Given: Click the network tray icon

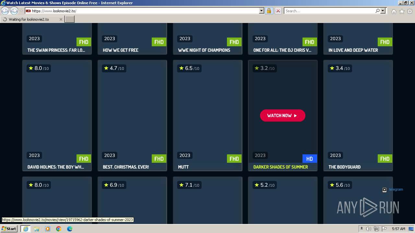Looking at the screenshot, I should (376, 229).
